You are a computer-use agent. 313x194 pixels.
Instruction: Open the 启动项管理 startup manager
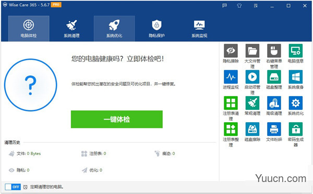pos(252,77)
